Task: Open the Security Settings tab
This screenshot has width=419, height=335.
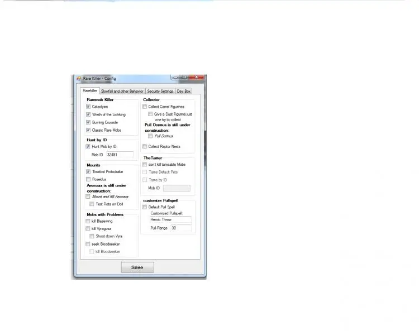Action: (160, 91)
